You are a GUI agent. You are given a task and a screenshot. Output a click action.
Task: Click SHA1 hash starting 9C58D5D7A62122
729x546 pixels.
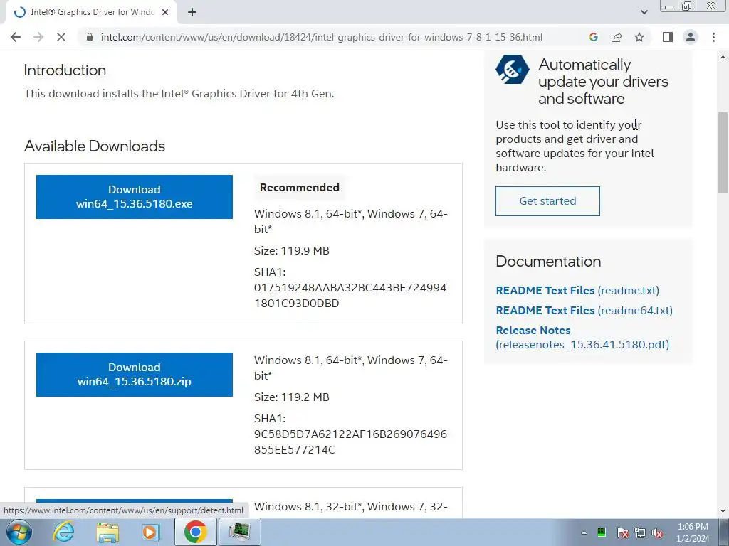350,441
